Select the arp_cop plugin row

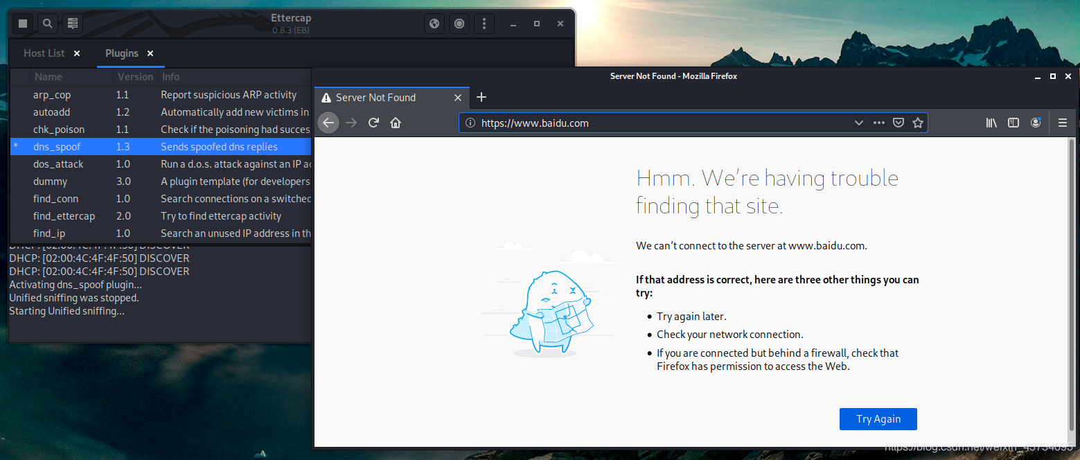pyautogui.click(x=161, y=95)
